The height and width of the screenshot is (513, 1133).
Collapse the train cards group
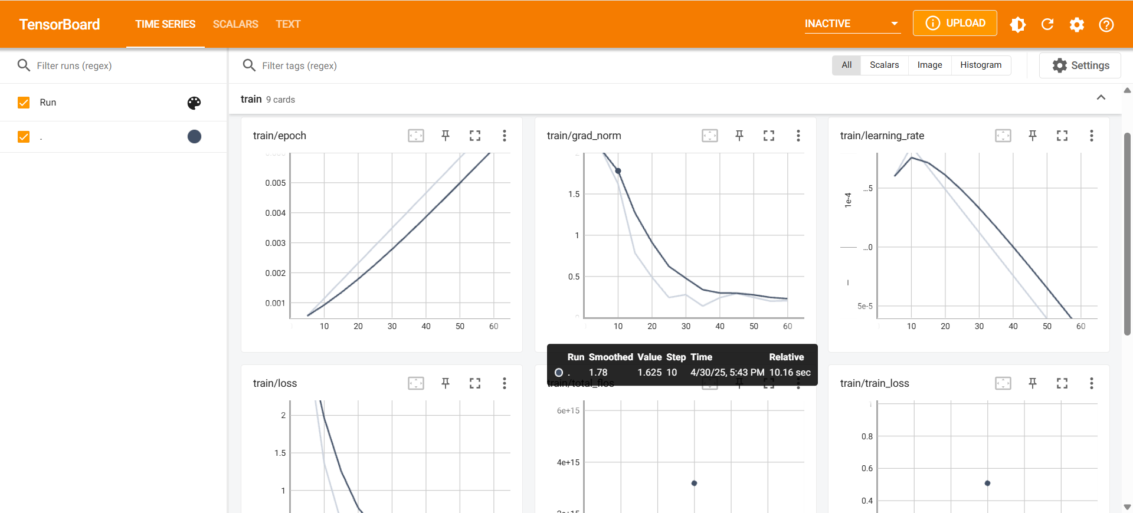tap(1101, 98)
